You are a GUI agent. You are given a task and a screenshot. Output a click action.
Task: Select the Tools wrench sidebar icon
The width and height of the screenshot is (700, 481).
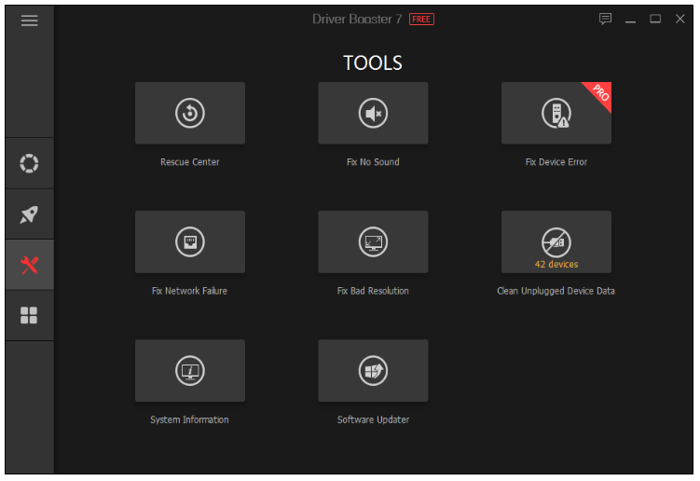coord(30,265)
